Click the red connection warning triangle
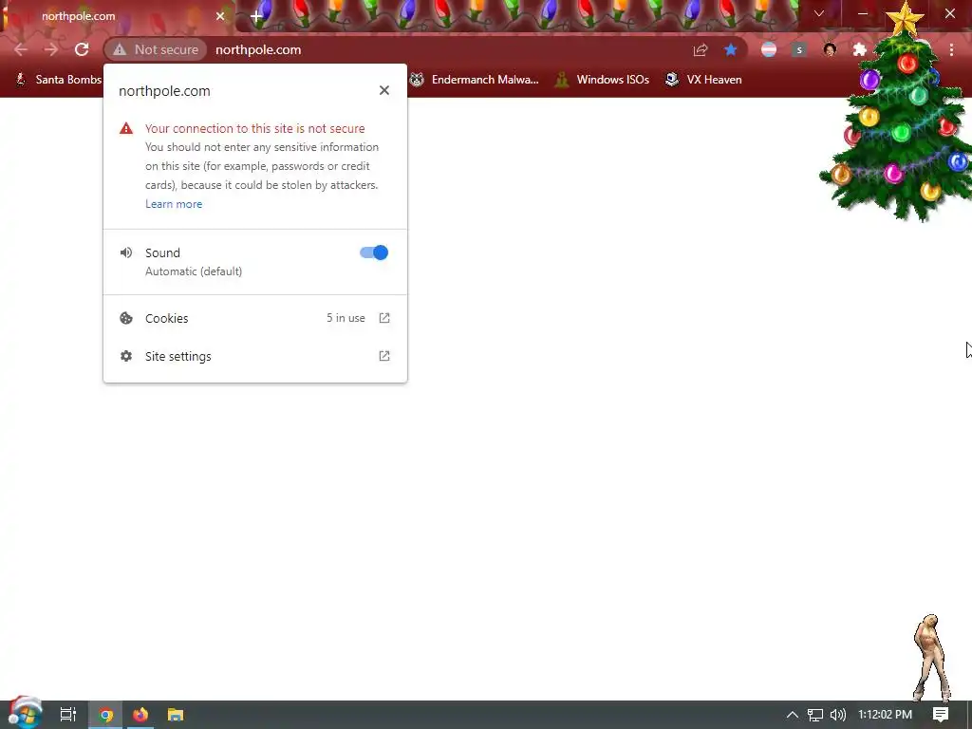972x729 pixels. (x=126, y=128)
